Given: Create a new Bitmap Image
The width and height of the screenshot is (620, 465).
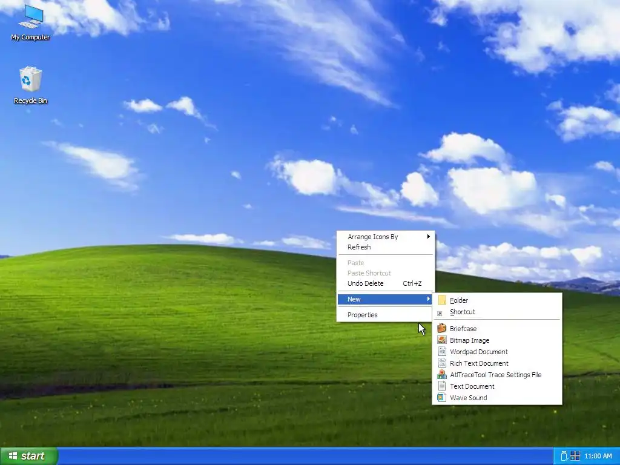Looking at the screenshot, I should tap(497, 340).
